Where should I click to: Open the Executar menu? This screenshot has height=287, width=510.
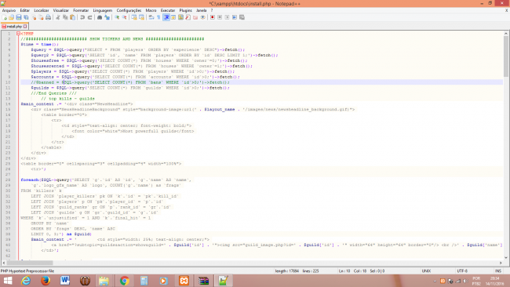[168, 10]
